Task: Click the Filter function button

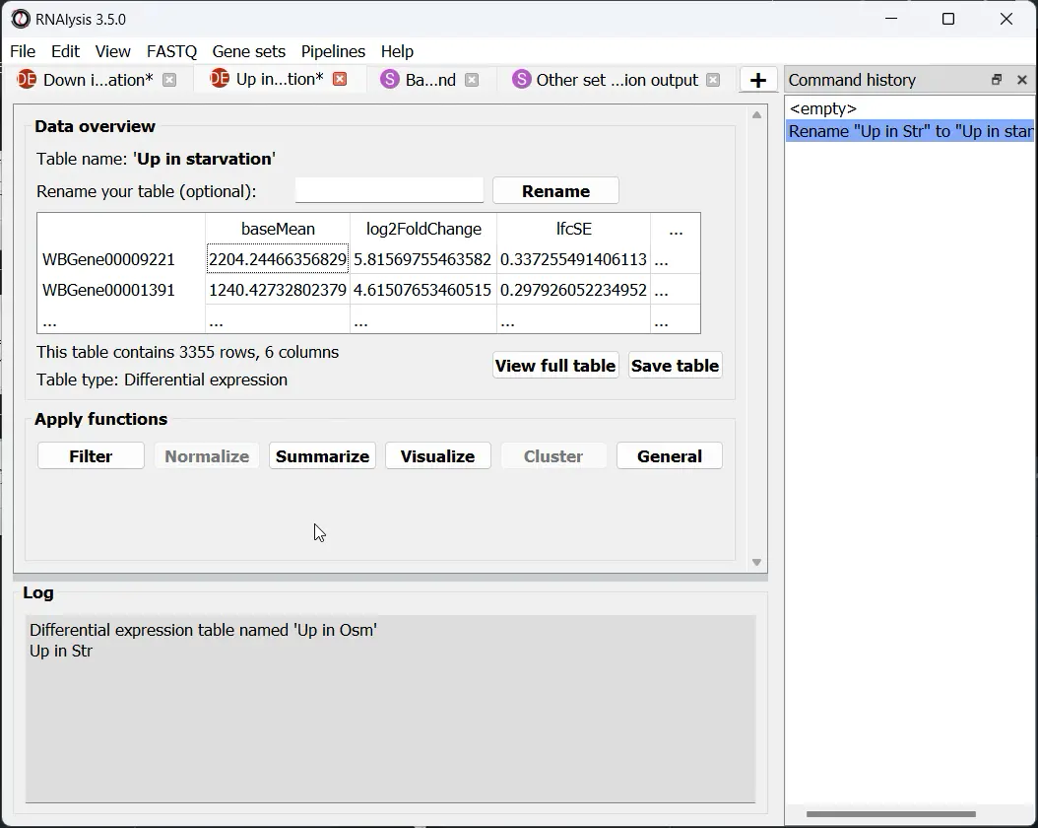Action: coord(90,455)
